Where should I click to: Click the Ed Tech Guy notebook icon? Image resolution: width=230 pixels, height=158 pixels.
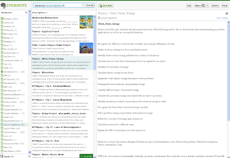pos(2,79)
